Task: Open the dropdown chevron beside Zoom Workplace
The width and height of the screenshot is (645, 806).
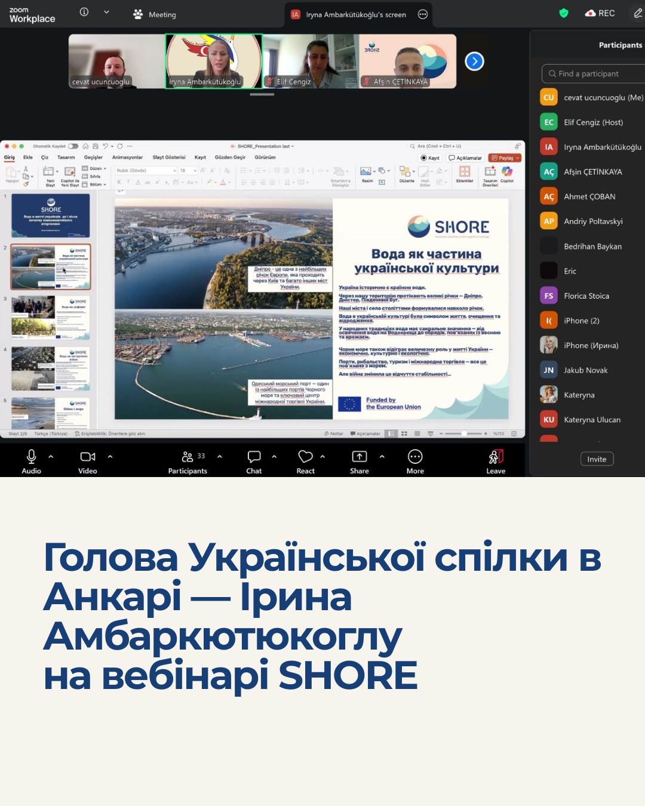Action: pyautogui.click(x=106, y=12)
